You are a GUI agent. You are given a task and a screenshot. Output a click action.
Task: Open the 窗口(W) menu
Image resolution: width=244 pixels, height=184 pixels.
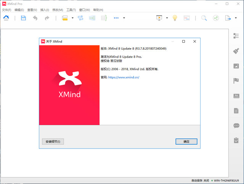85,10
